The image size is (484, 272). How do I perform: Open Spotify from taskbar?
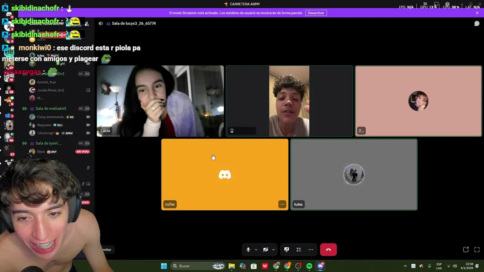(x=309, y=266)
